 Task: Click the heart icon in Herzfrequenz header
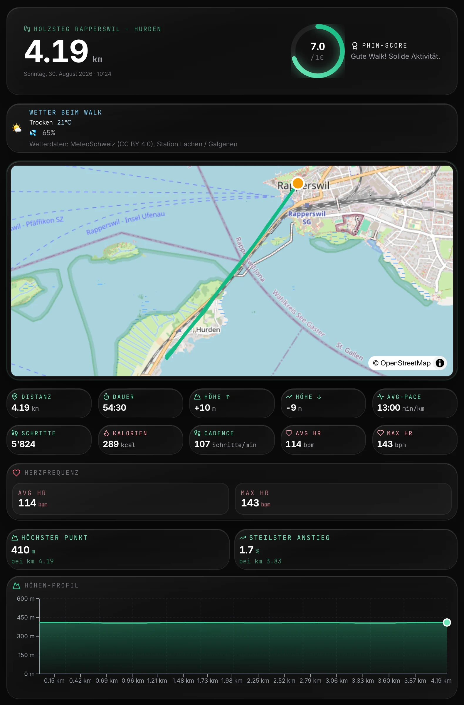[x=16, y=473]
